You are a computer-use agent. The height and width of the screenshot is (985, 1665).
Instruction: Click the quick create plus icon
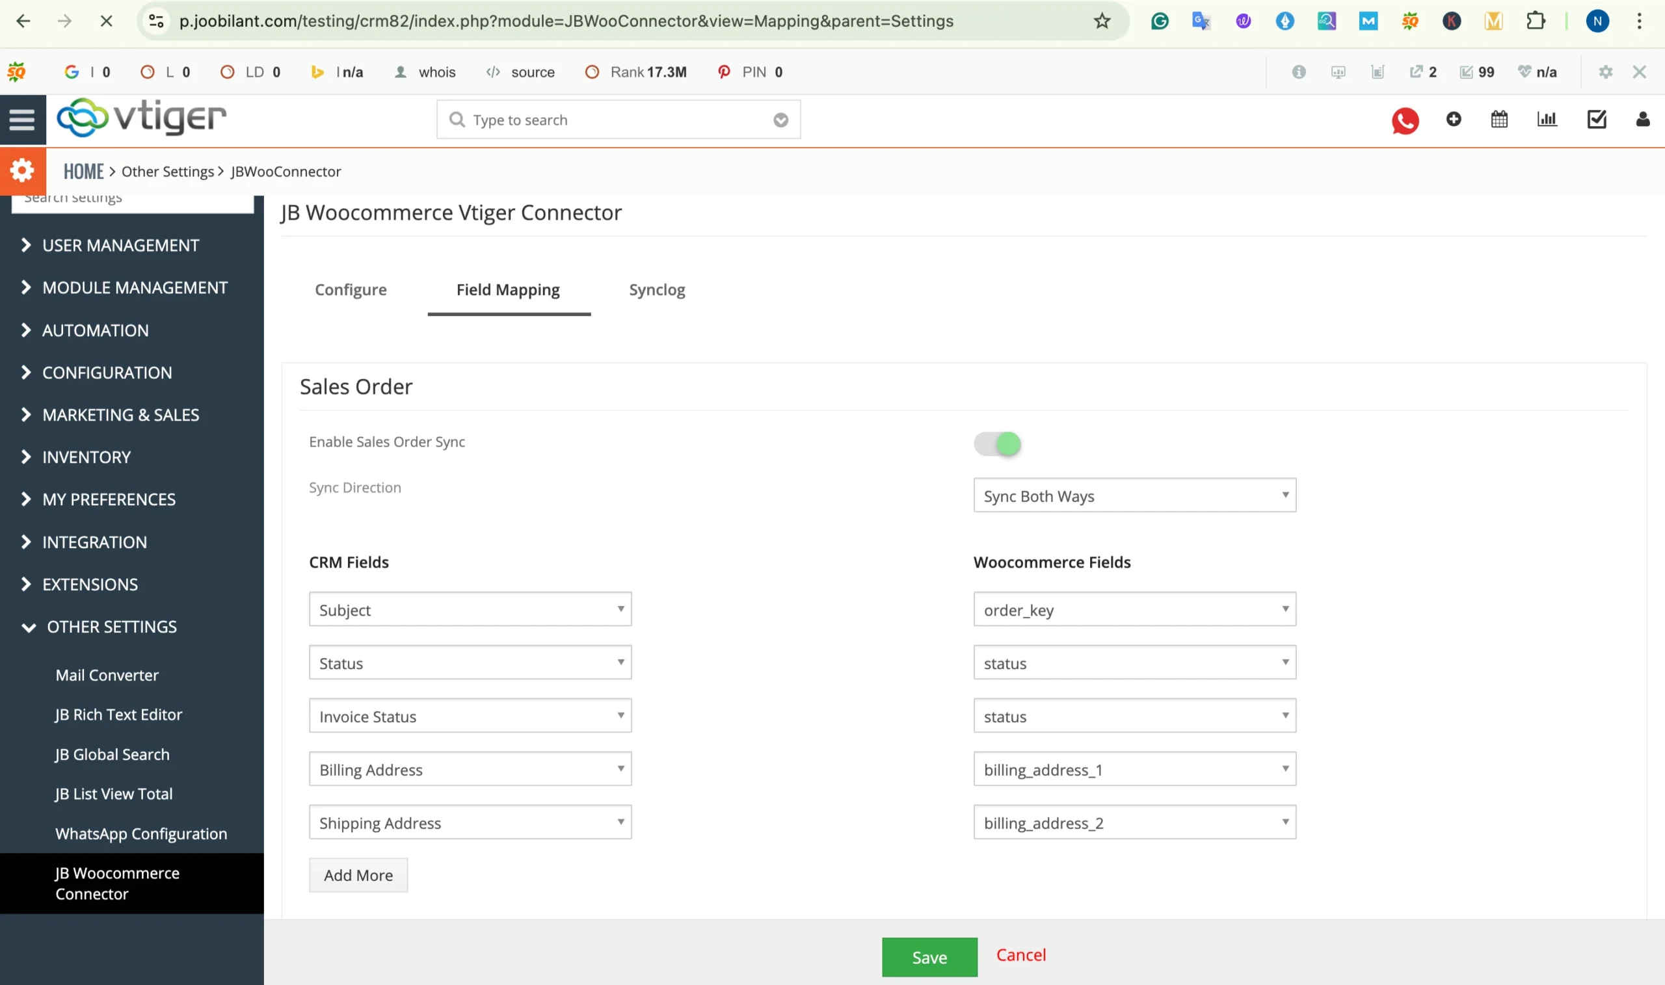(x=1453, y=119)
